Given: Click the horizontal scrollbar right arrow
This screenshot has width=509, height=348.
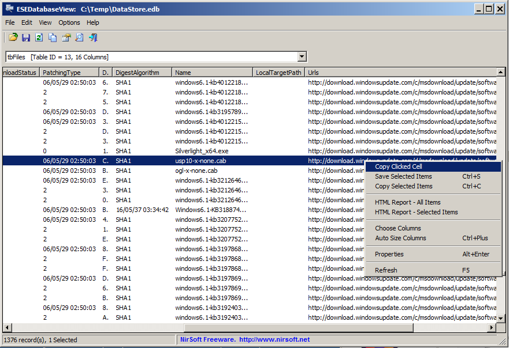Looking at the screenshot, I should click(x=492, y=327).
